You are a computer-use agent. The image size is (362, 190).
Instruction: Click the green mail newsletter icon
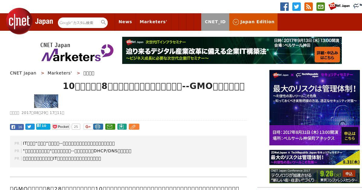321,7
